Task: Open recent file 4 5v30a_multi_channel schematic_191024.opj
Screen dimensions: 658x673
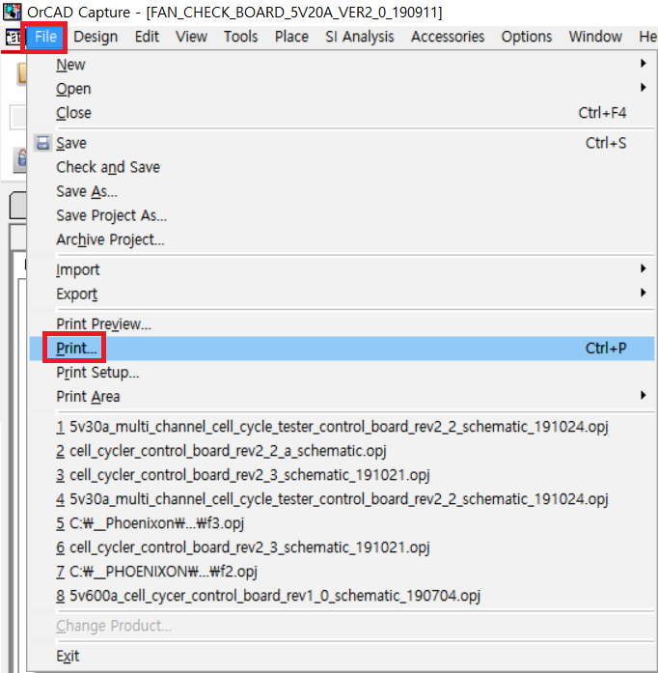Action: pos(342,499)
